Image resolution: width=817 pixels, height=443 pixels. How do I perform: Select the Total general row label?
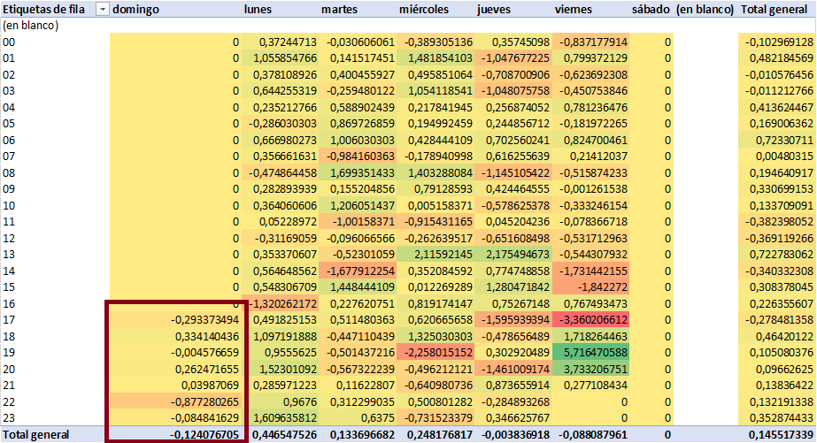tap(36, 434)
